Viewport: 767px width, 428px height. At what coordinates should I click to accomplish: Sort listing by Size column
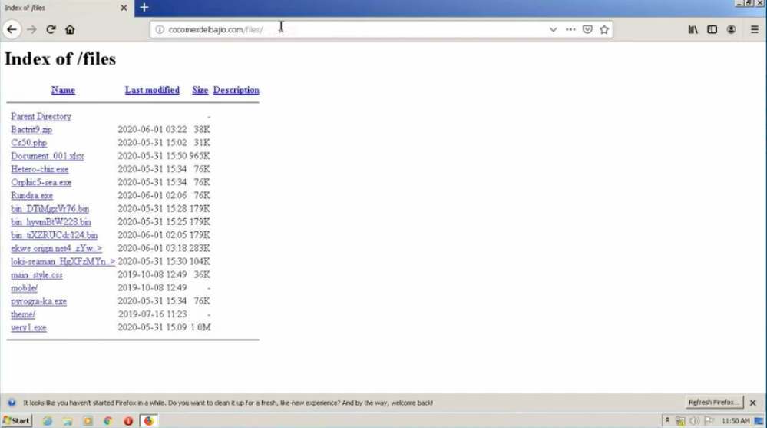click(200, 90)
